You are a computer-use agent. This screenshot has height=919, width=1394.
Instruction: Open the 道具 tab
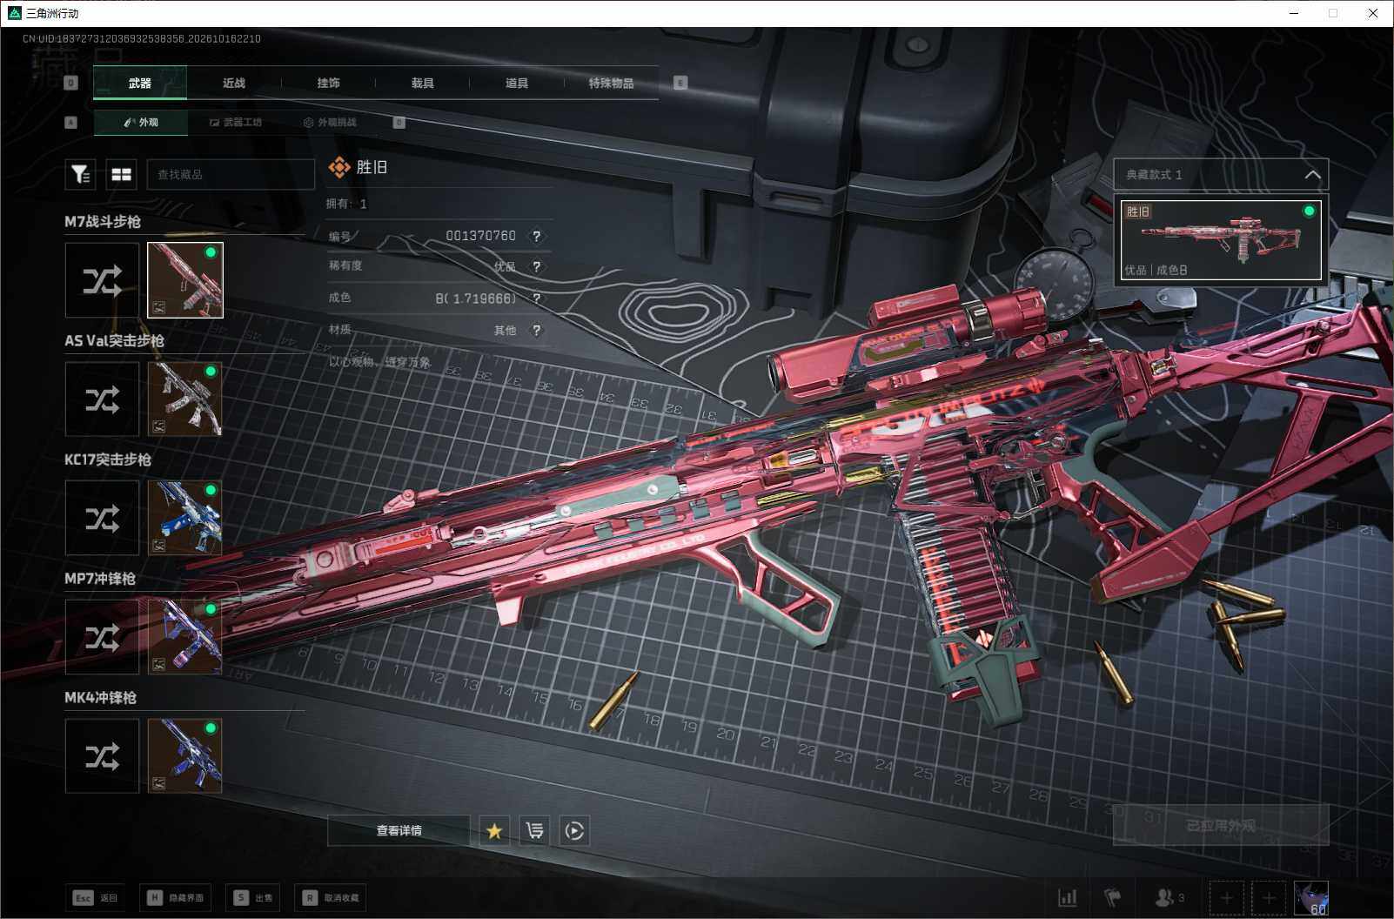click(x=517, y=84)
